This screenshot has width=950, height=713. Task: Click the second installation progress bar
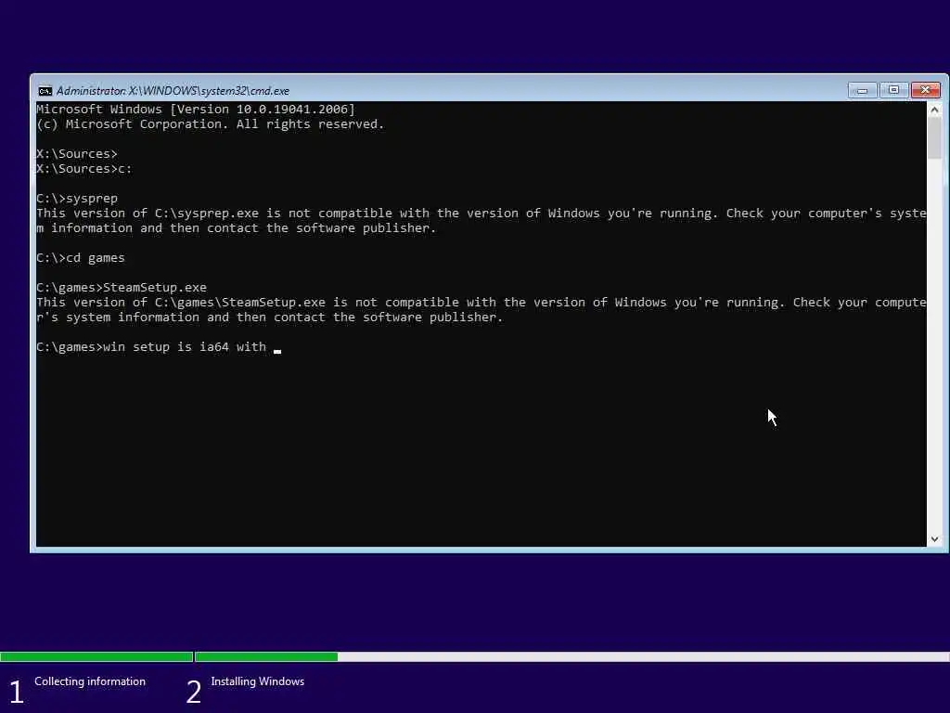(x=571, y=656)
